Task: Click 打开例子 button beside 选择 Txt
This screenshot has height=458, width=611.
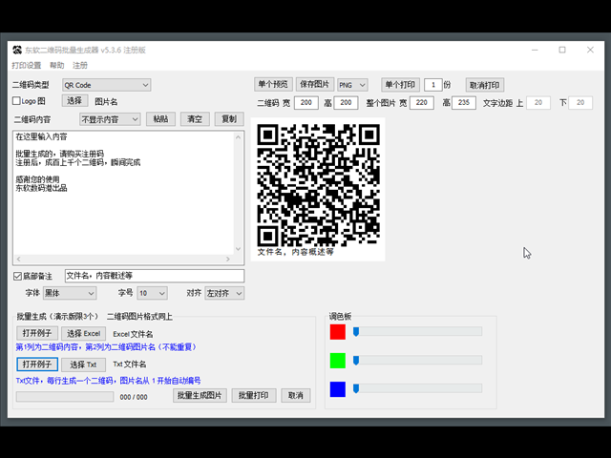Action: click(37, 364)
